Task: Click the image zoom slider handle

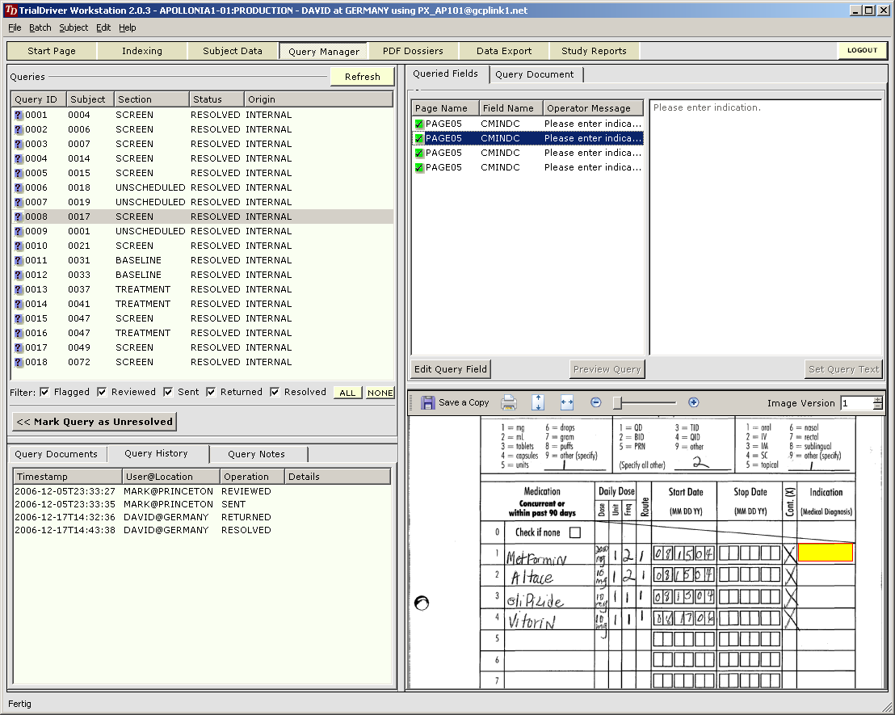Action: pos(616,402)
